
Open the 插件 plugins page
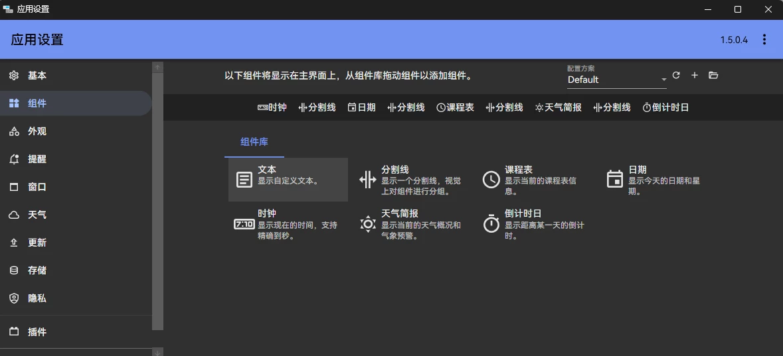tap(76, 331)
